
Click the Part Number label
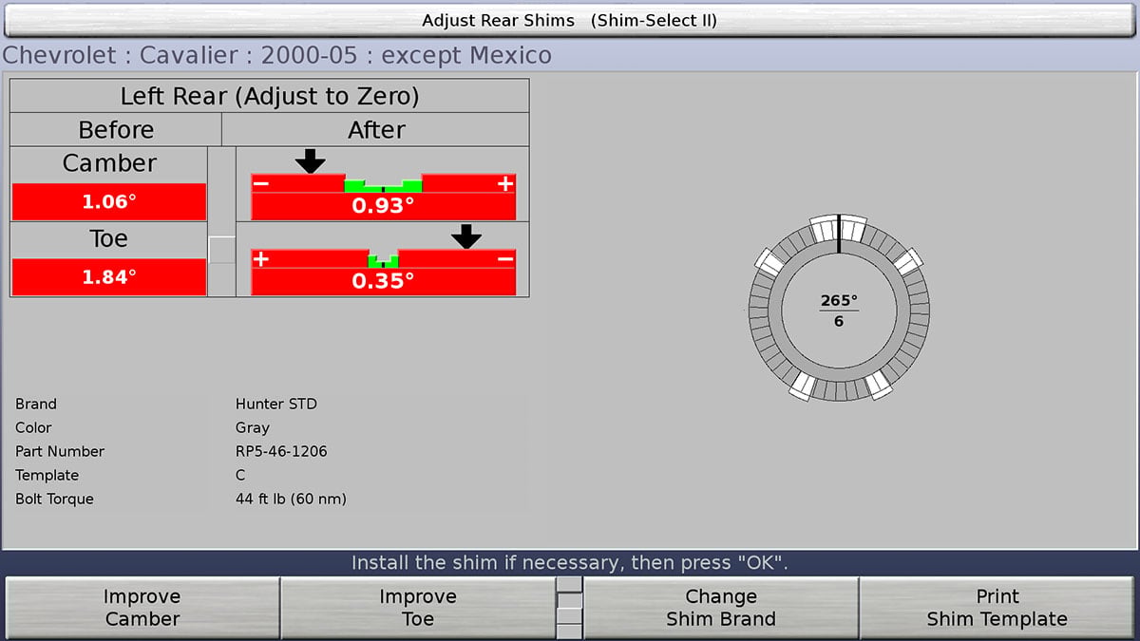tap(60, 451)
